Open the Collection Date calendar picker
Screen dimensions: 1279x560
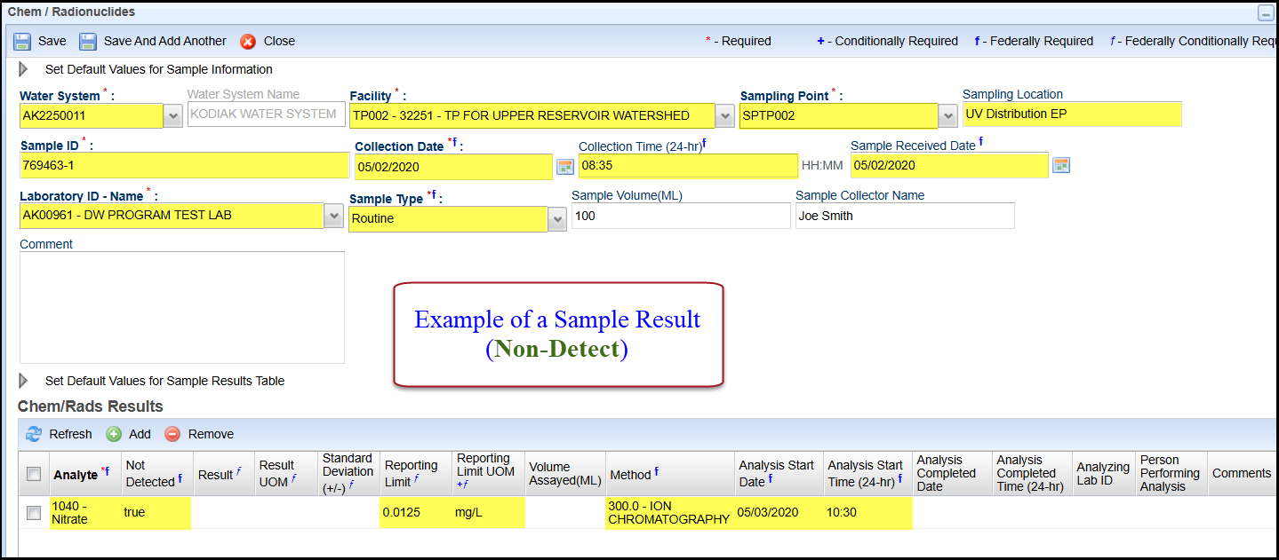[x=564, y=166]
